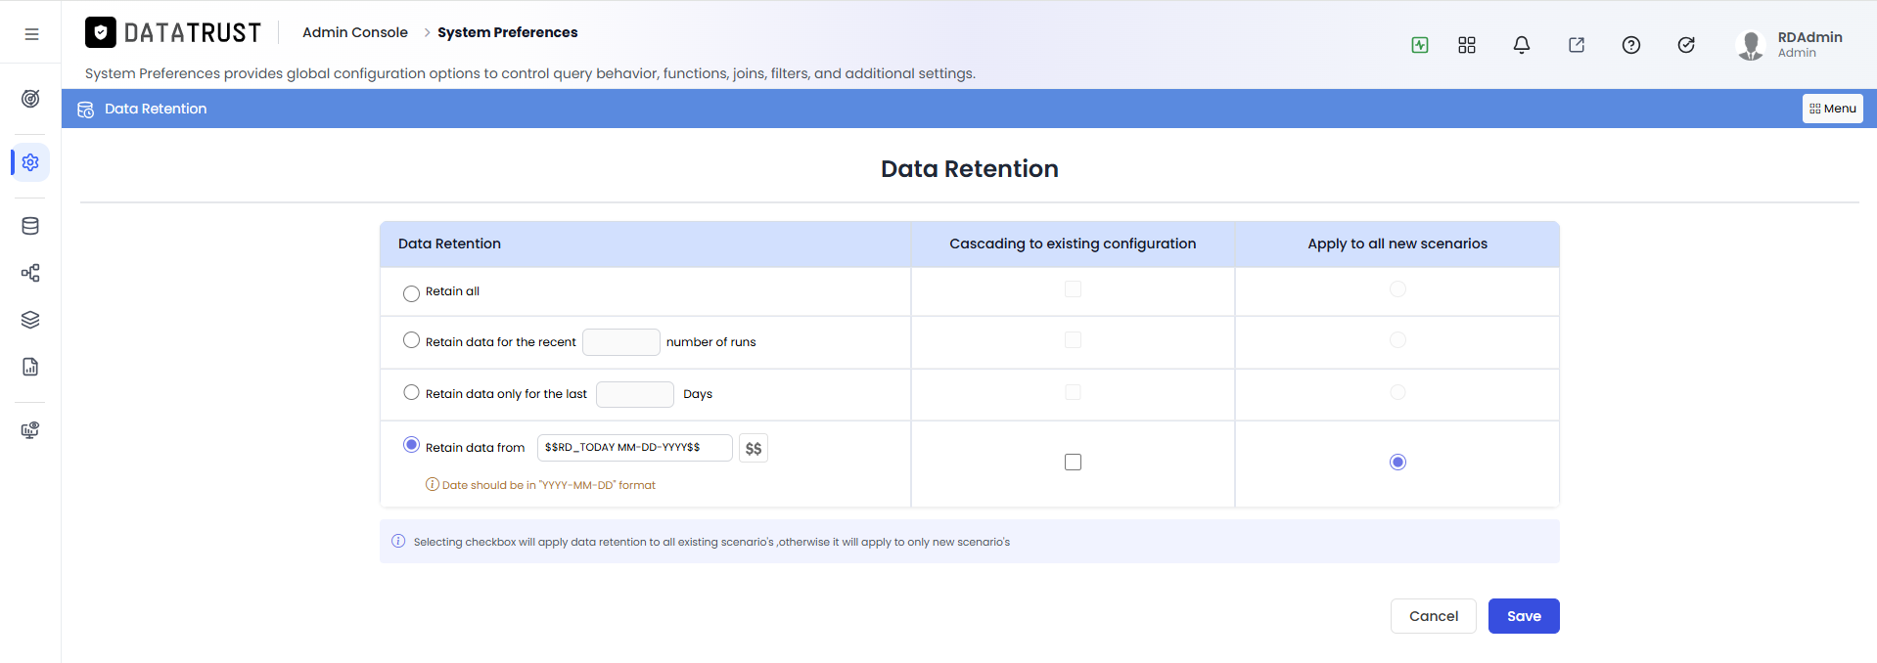Click Apply to all new scenarios header
Viewport: 1877px width, 663px height.
[1397, 243]
